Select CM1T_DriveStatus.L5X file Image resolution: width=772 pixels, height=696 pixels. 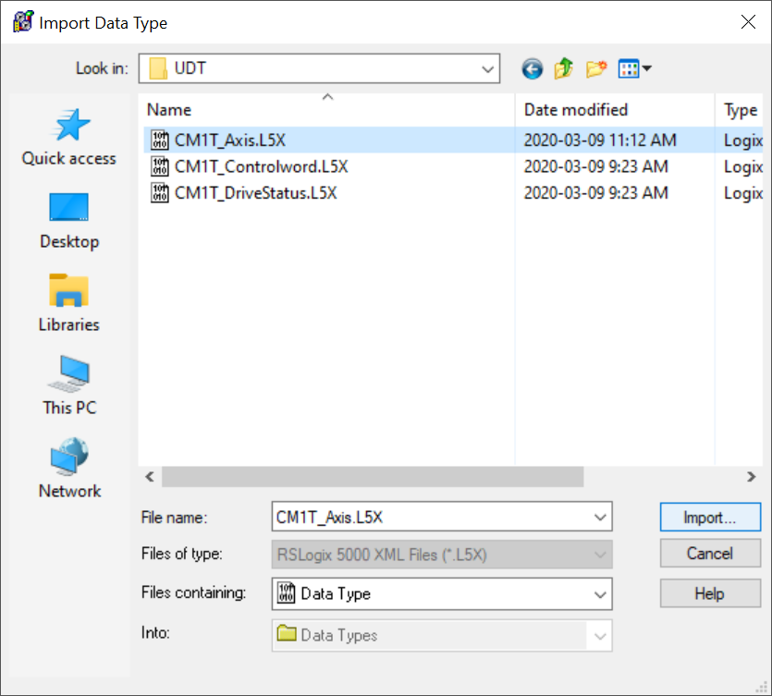pos(255,193)
